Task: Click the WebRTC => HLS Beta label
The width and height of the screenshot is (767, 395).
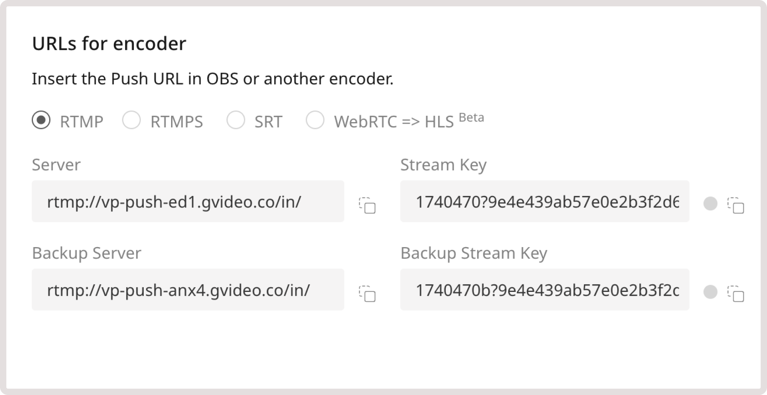Action: (393, 121)
